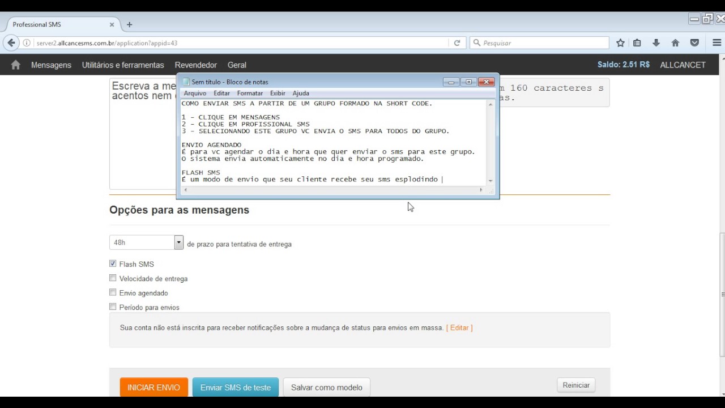Click the Notepad icon in its title bar

click(186, 82)
